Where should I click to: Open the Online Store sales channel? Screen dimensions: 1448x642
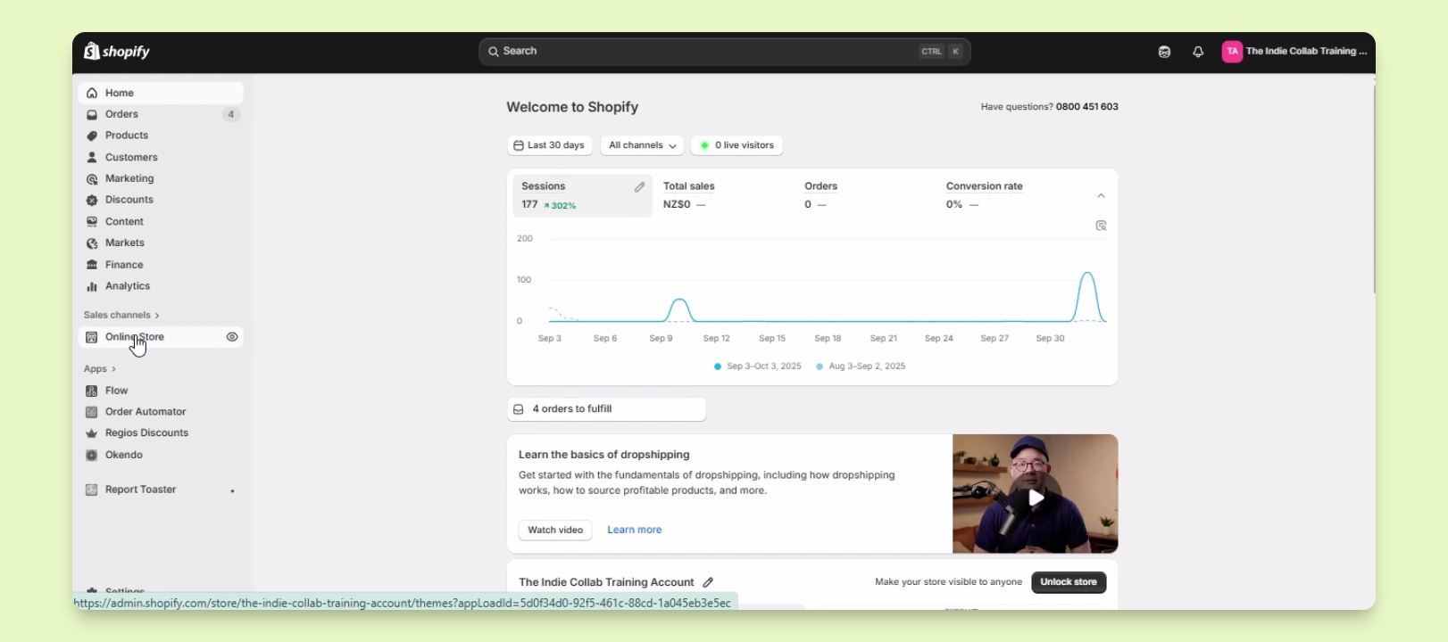click(x=161, y=337)
